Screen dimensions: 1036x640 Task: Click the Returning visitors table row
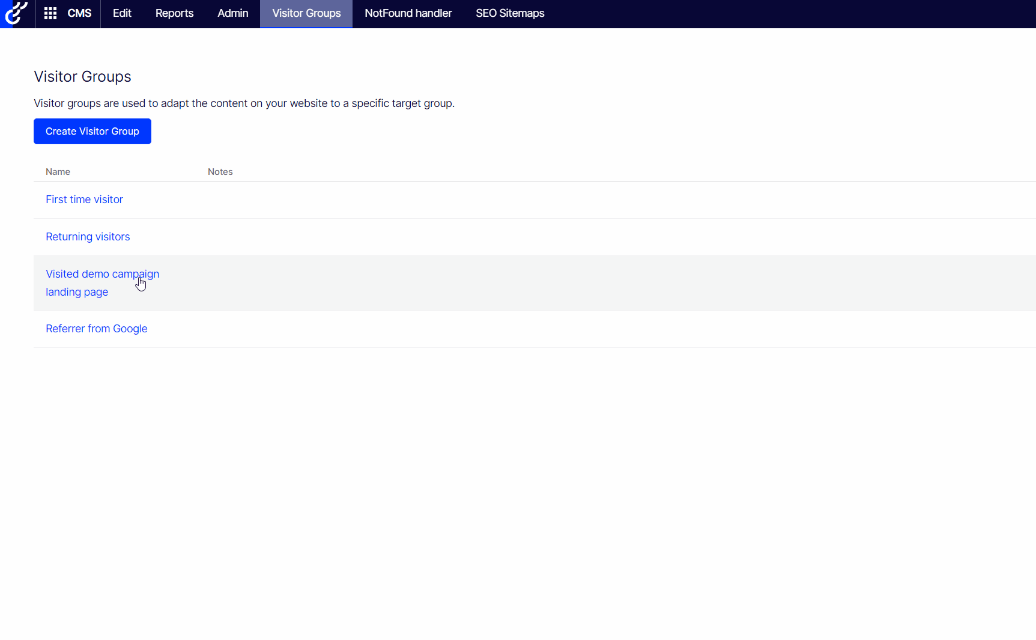tap(420, 237)
